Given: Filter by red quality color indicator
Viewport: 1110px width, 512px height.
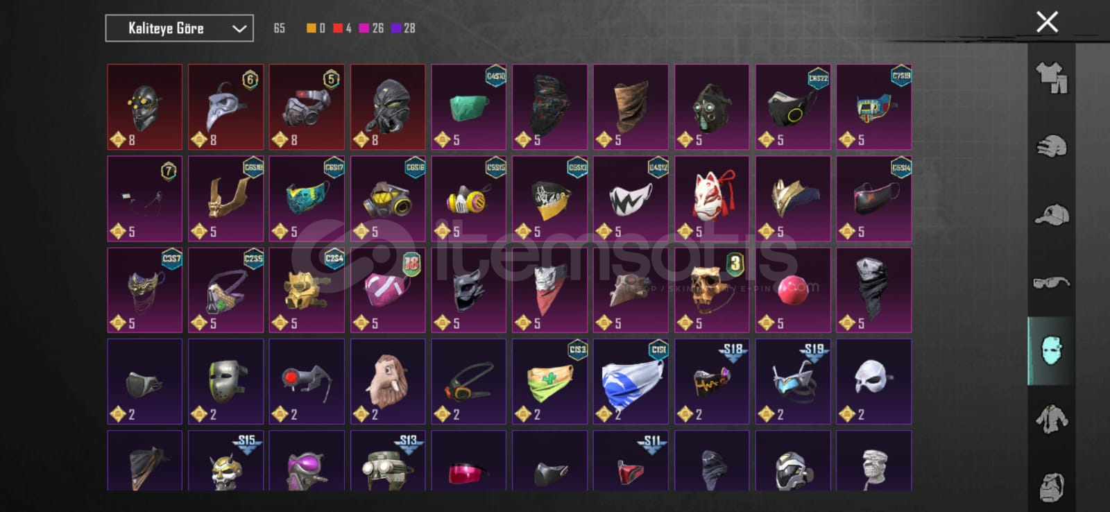Looking at the screenshot, I should [343, 28].
